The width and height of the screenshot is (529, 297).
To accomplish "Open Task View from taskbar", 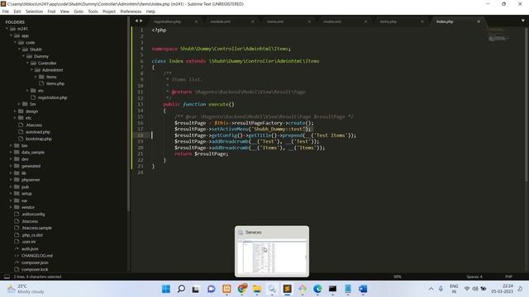I will click(x=196, y=289).
